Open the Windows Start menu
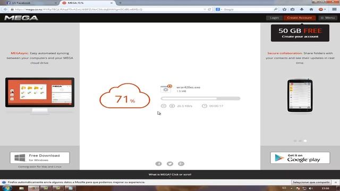Screen dimensions: 340x191 pyautogui.click(x=7, y=188)
